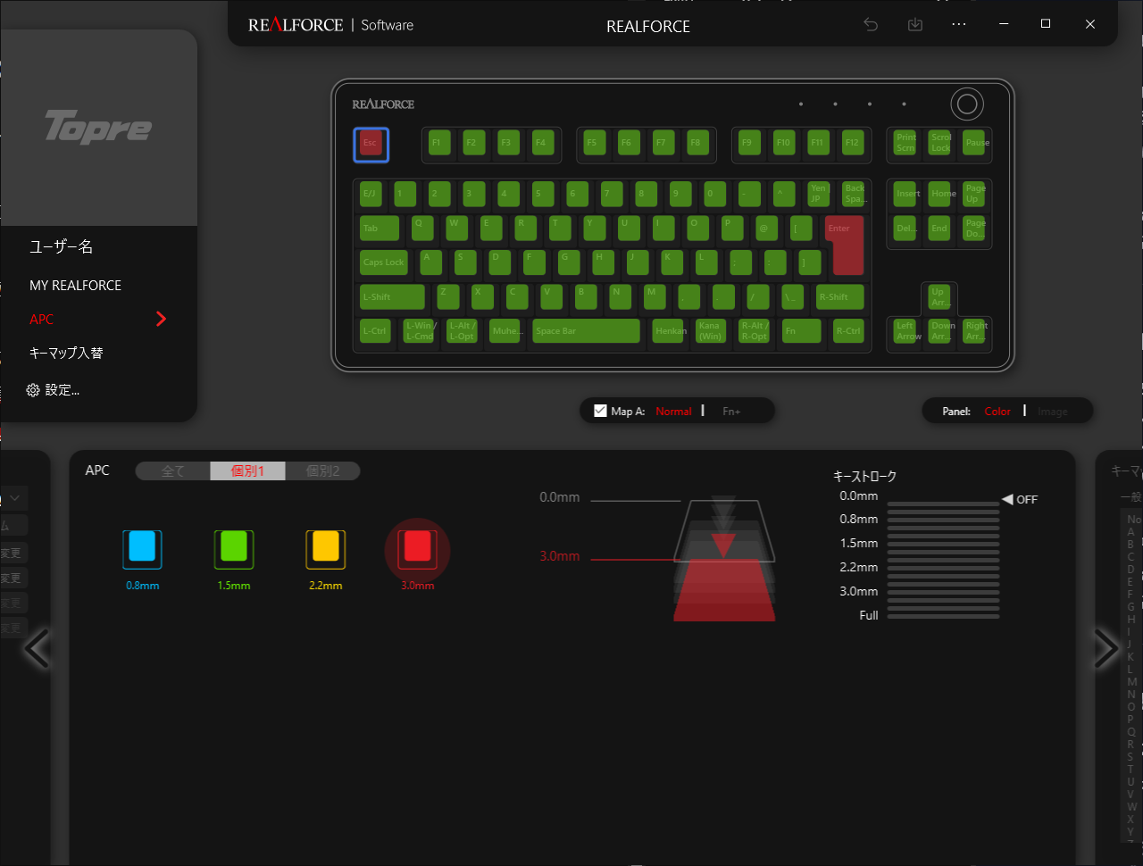Select the Home key
This screenshot has width=1143, height=866.
[939, 194]
